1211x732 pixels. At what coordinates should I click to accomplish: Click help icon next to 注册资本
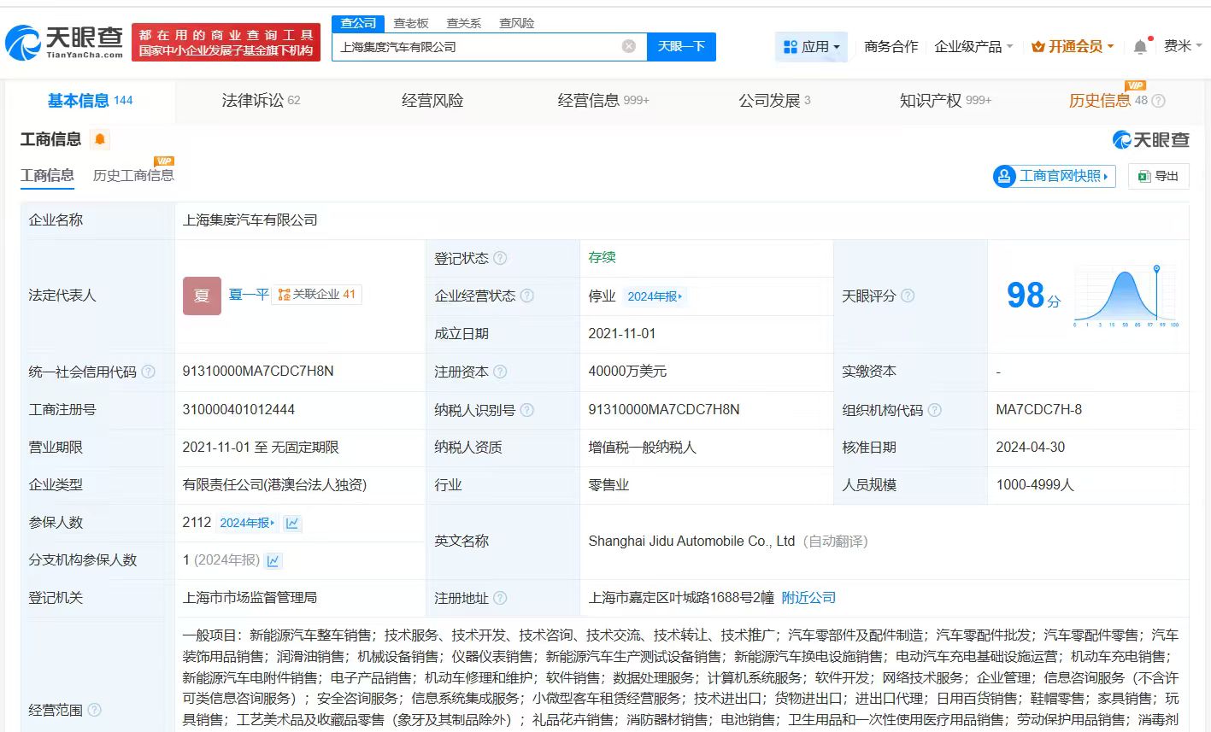click(500, 372)
